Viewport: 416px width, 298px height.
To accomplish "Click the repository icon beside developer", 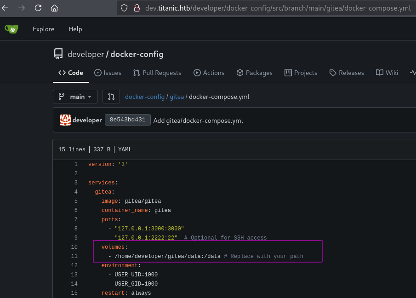I will tap(58, 54).
